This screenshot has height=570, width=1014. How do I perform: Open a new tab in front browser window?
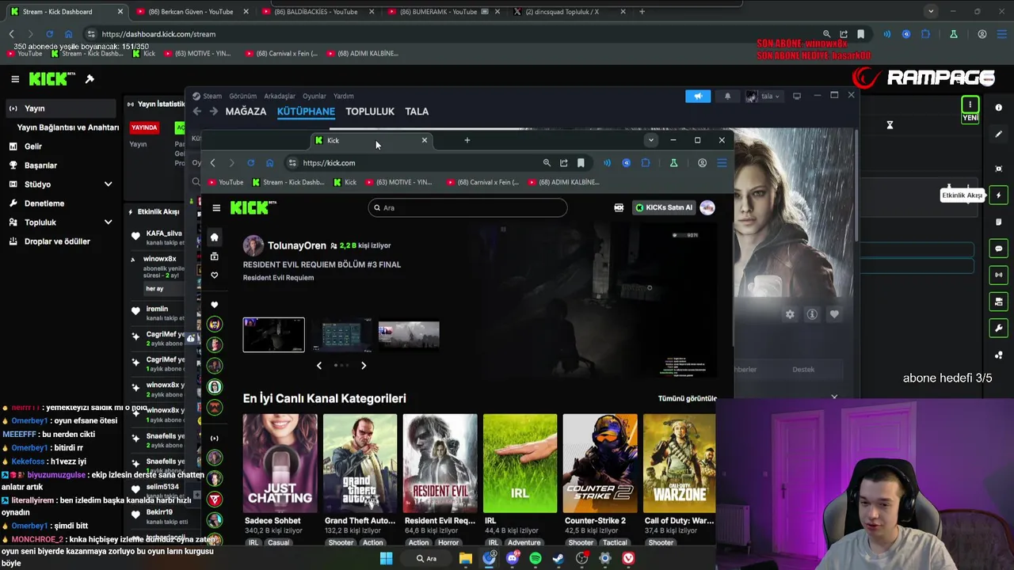[x=467, y=140]
